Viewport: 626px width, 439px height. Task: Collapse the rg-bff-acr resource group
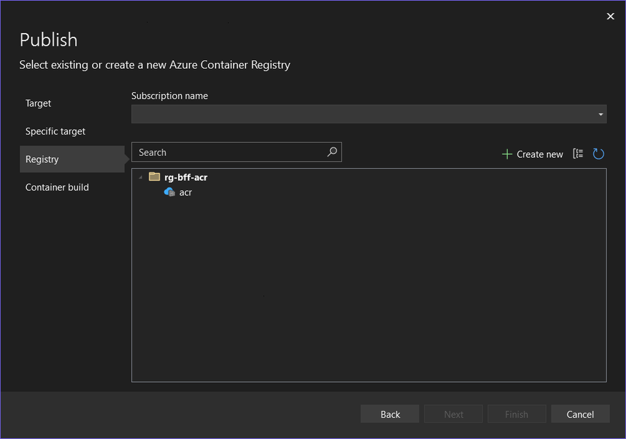140,177
